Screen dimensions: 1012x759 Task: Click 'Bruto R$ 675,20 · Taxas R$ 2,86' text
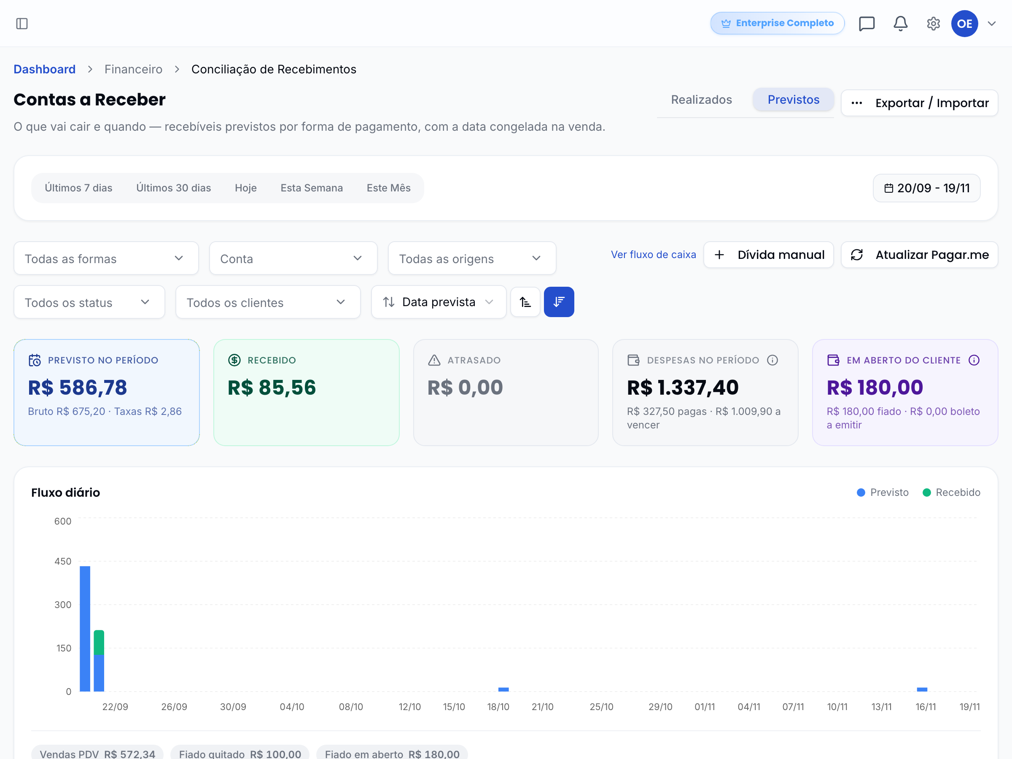coord(105,411)
